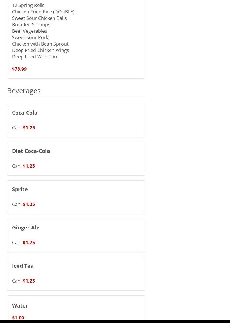Choose the Ginger Ale menu item
This screenshot has height=323, width=230.
coord(25,227)
